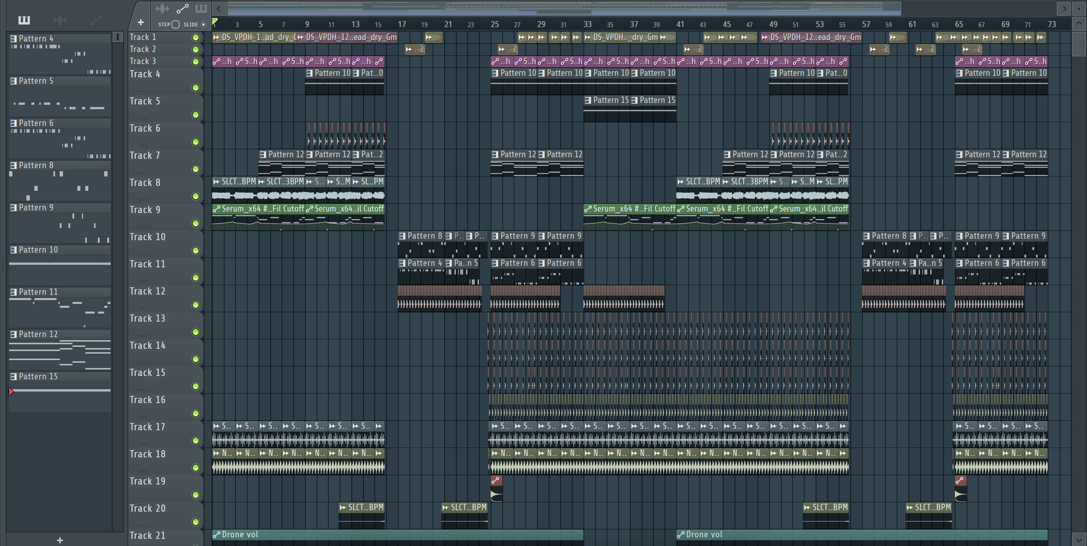Open clip icon of Track 20 SLCT..BPM at bar 12

[x=343, y=508]
